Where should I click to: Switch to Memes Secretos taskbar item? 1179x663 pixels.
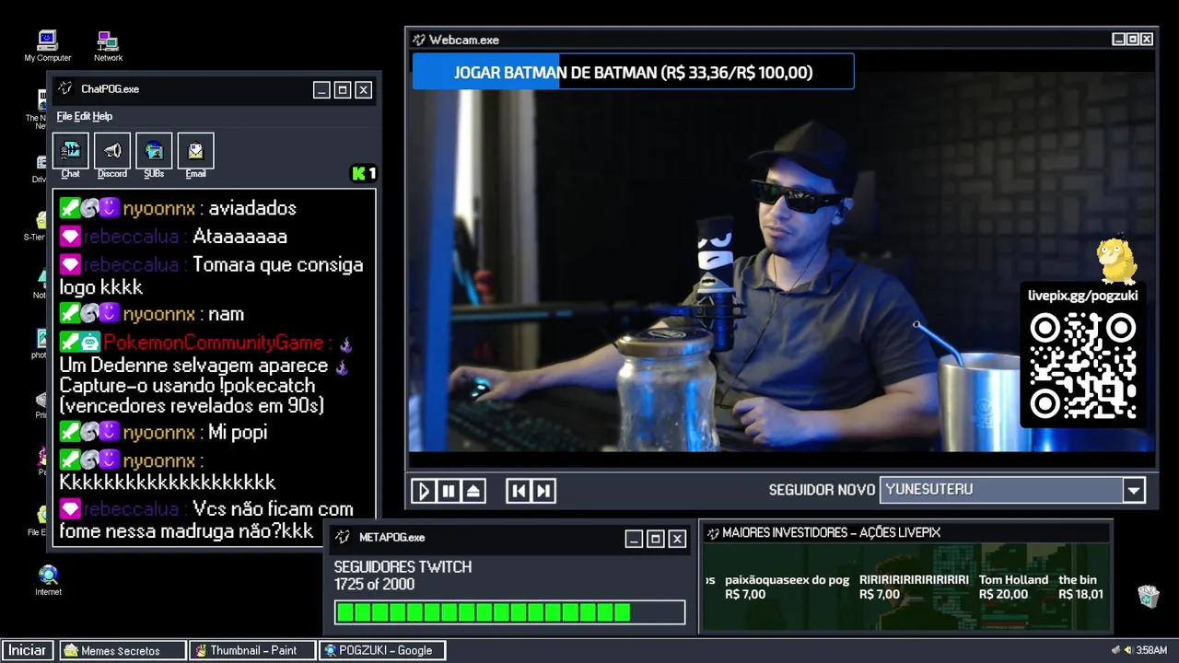pyautogui.click(x=123, y=650)
